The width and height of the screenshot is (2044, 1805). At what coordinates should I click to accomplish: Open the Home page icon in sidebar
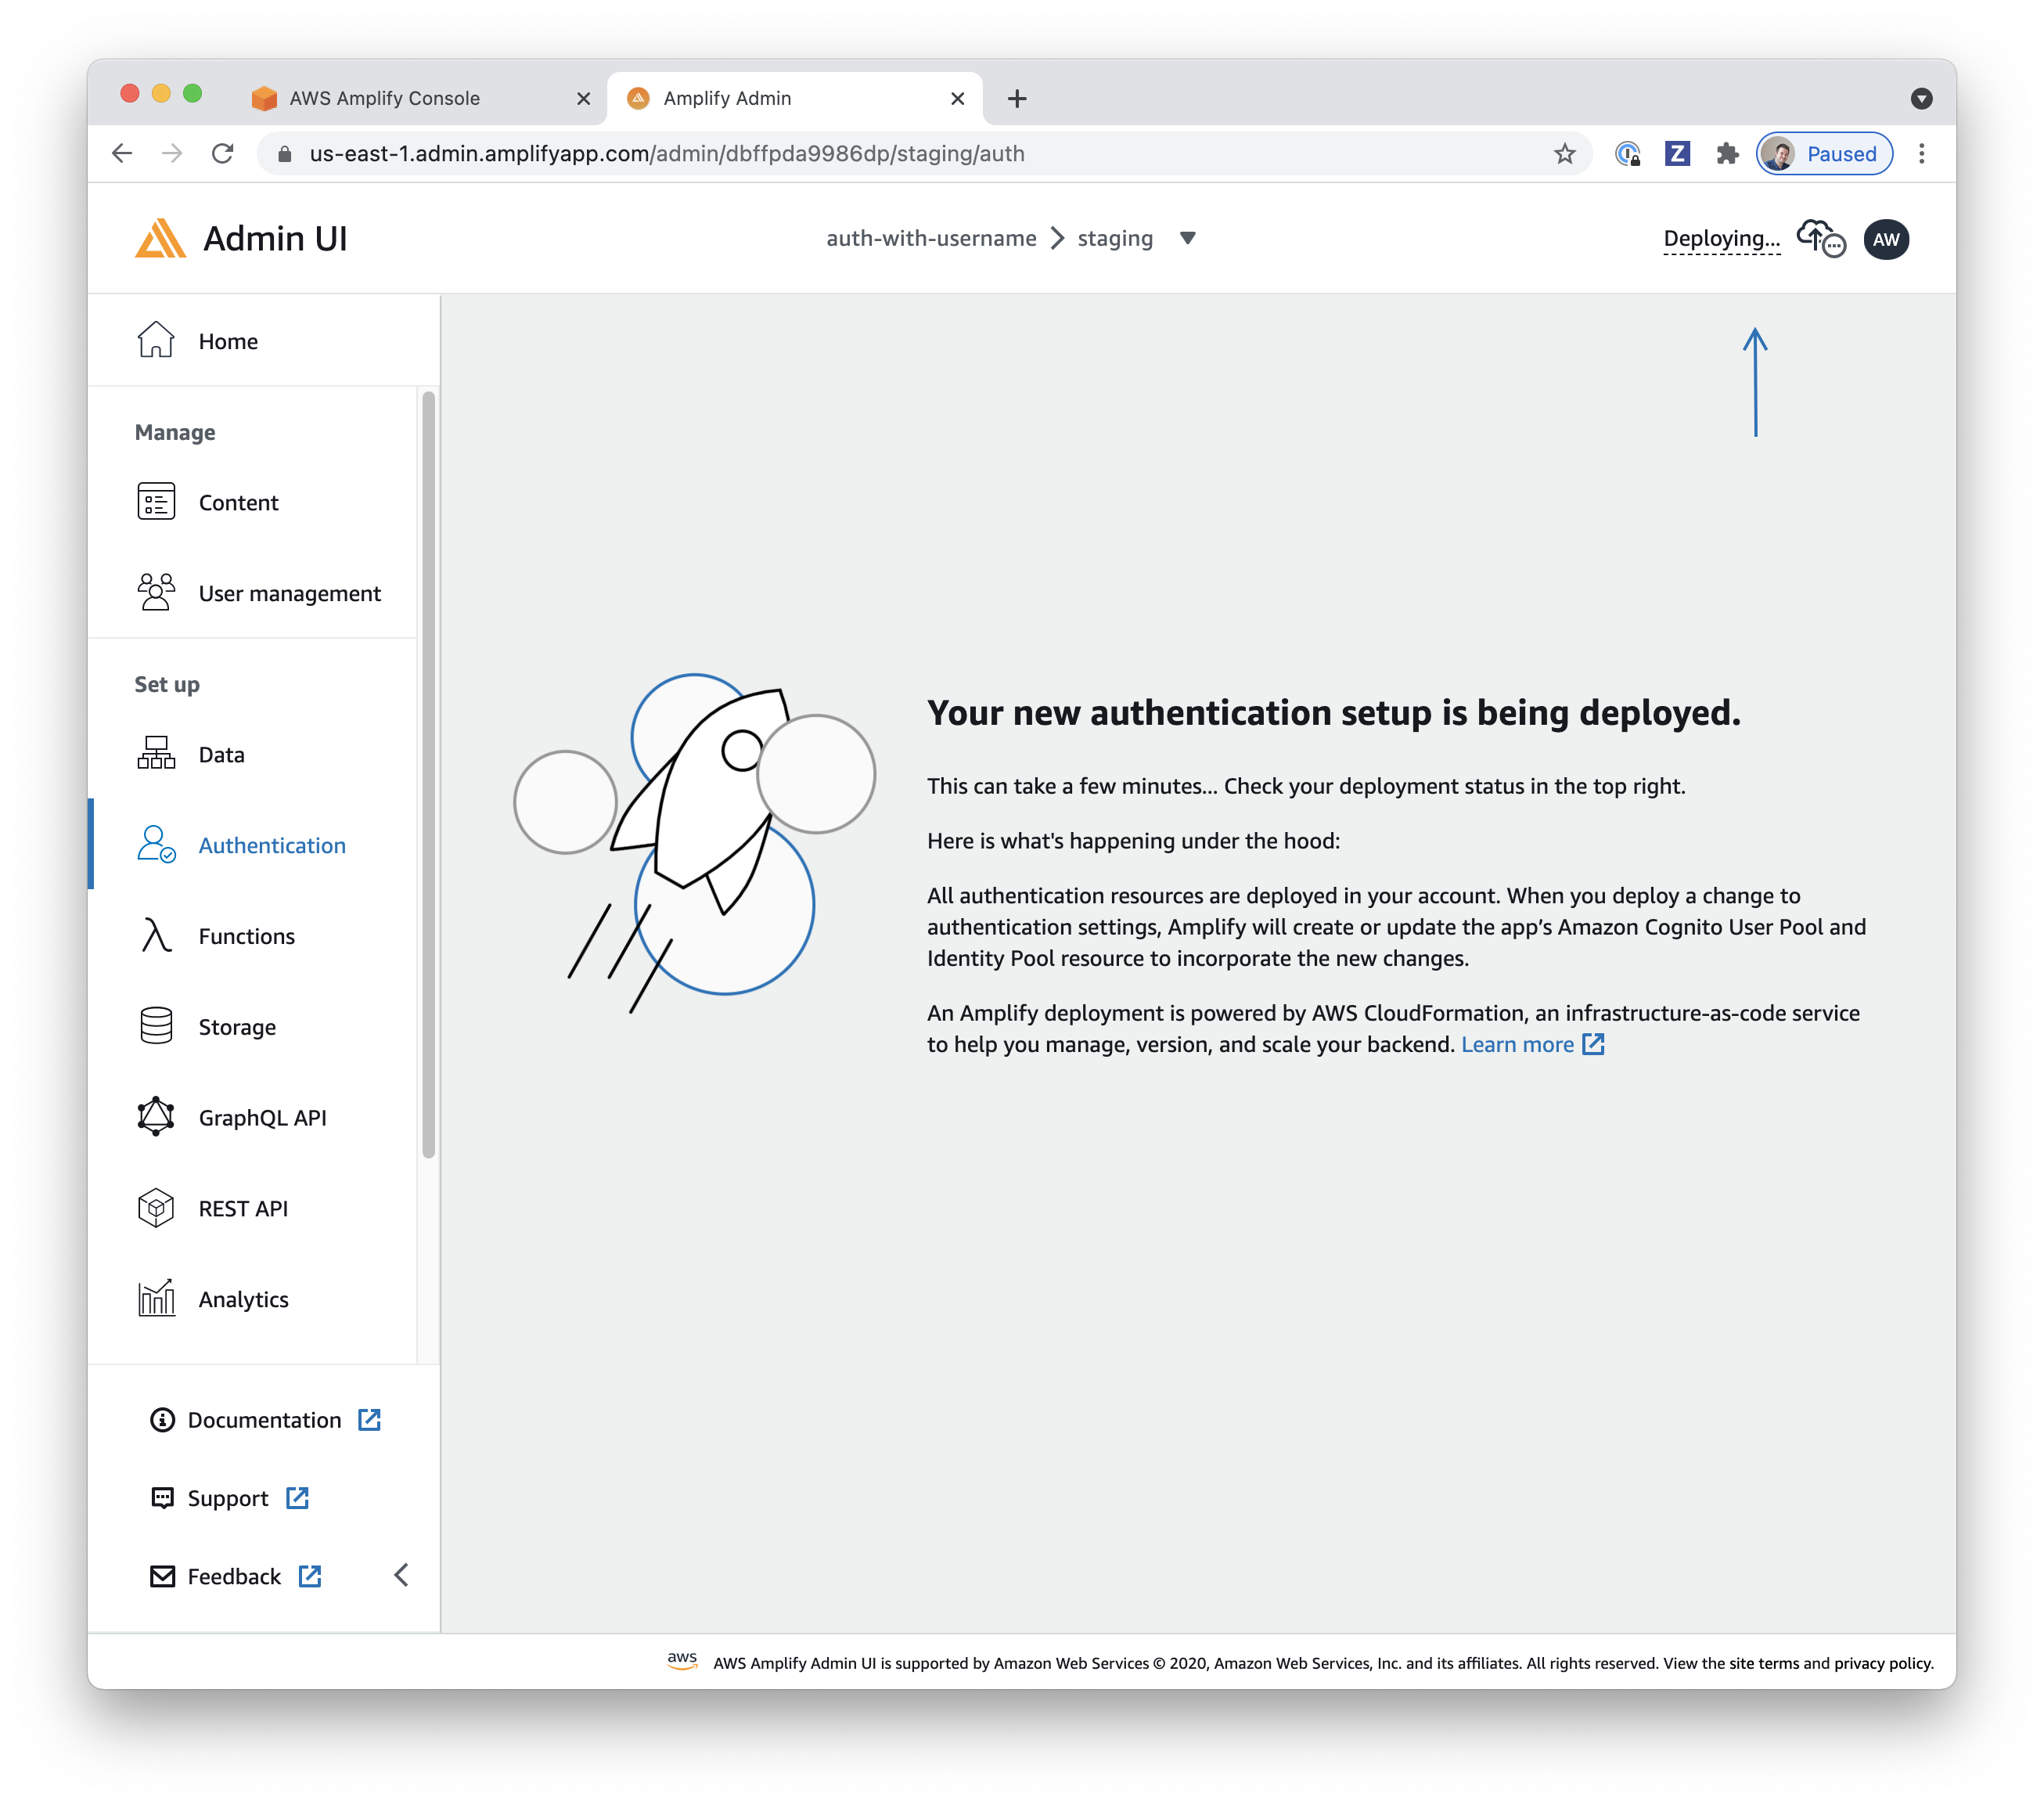pos(156,340)
